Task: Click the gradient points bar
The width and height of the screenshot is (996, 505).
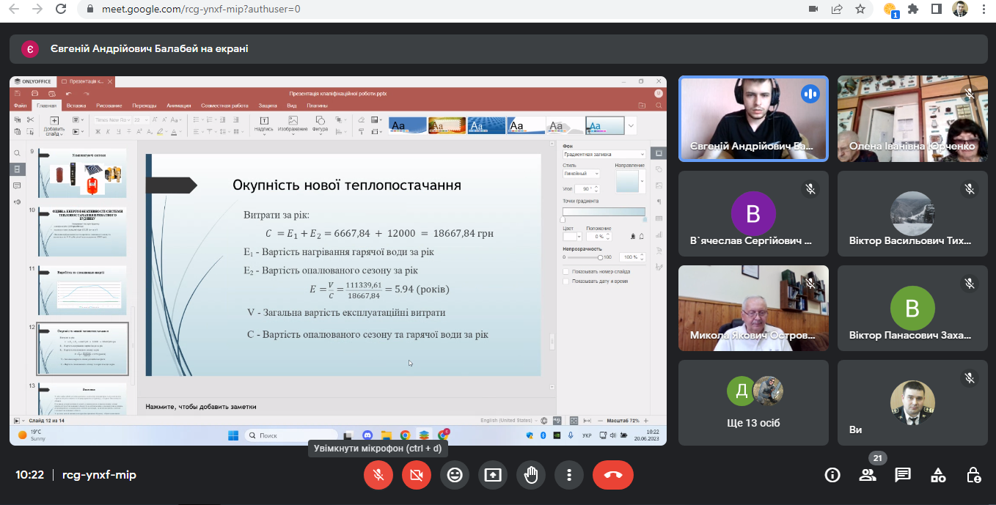Action: [x=604, y=212]
